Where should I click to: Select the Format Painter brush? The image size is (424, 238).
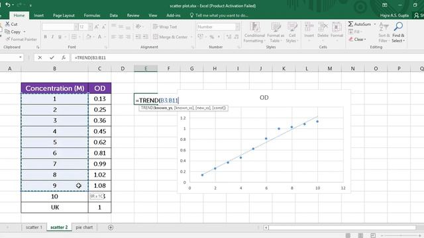7,39
